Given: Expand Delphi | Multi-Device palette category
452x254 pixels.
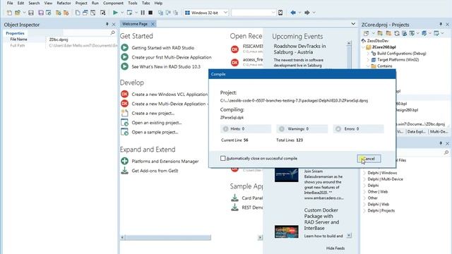Looking at the screenshot, I should point(364,179).
